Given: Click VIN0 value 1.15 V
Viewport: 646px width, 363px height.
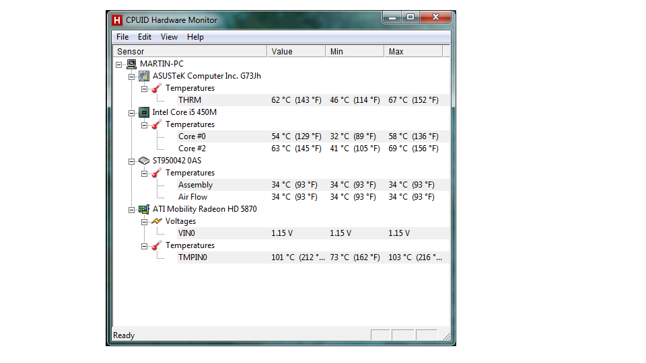Looking at the screenshot, I should pos(282,233).
